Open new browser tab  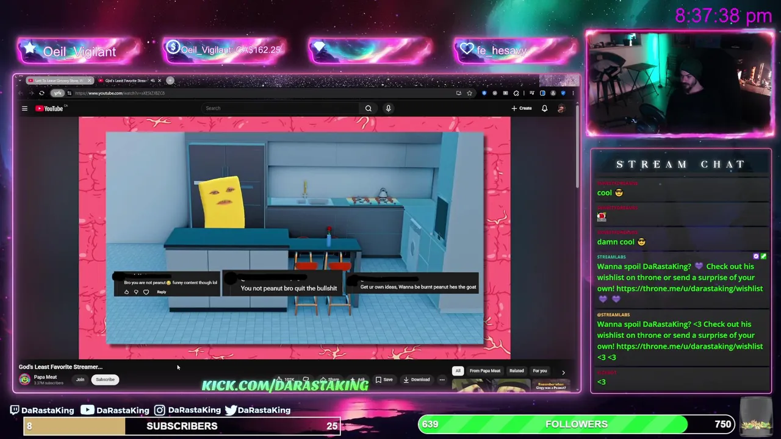click(170, 80)
